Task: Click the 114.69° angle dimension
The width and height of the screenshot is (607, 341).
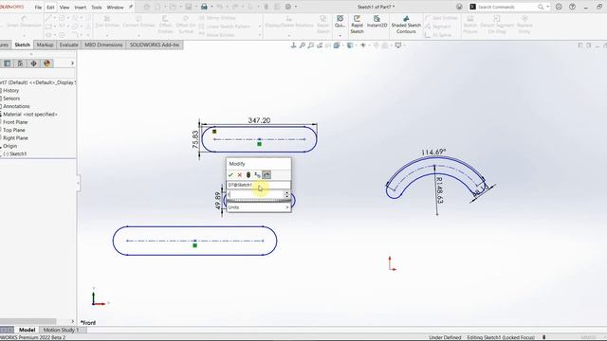Action: coord(433,153)
